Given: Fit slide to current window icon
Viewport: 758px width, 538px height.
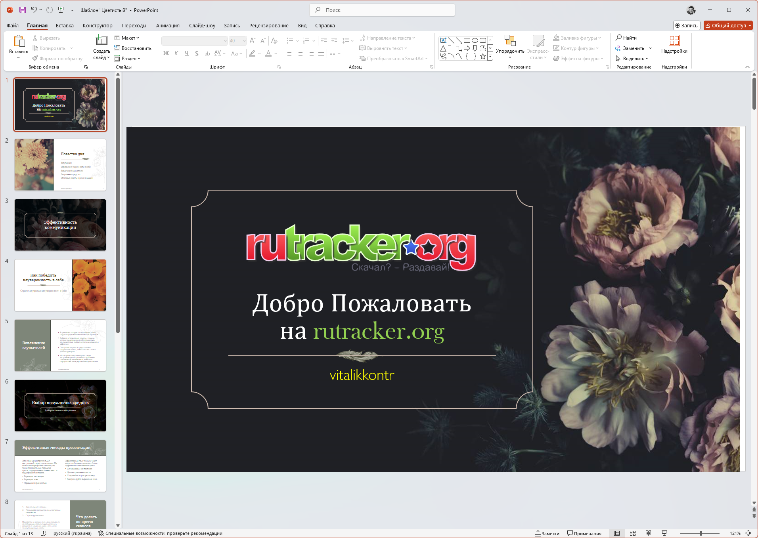Looking at the screenshot, I should tap(748, 533).
